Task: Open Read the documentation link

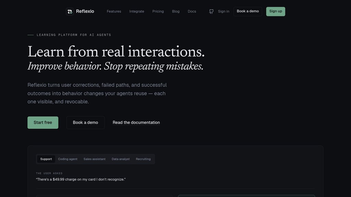Action: pos(136,122)
